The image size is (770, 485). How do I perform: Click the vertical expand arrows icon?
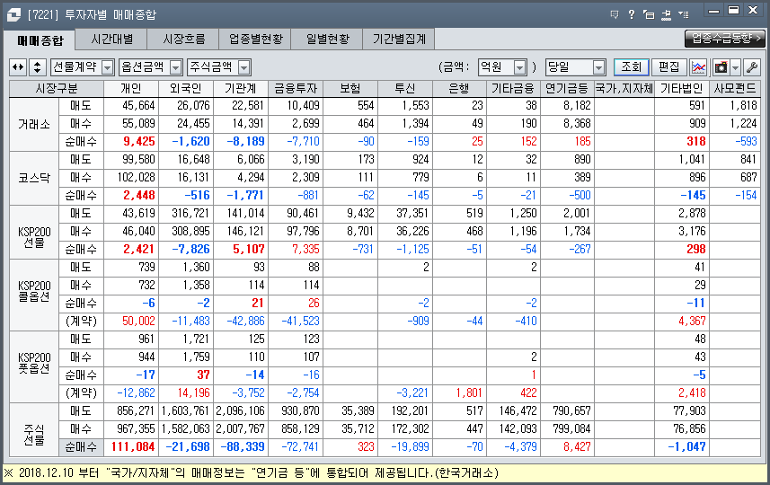click(38, 67)
